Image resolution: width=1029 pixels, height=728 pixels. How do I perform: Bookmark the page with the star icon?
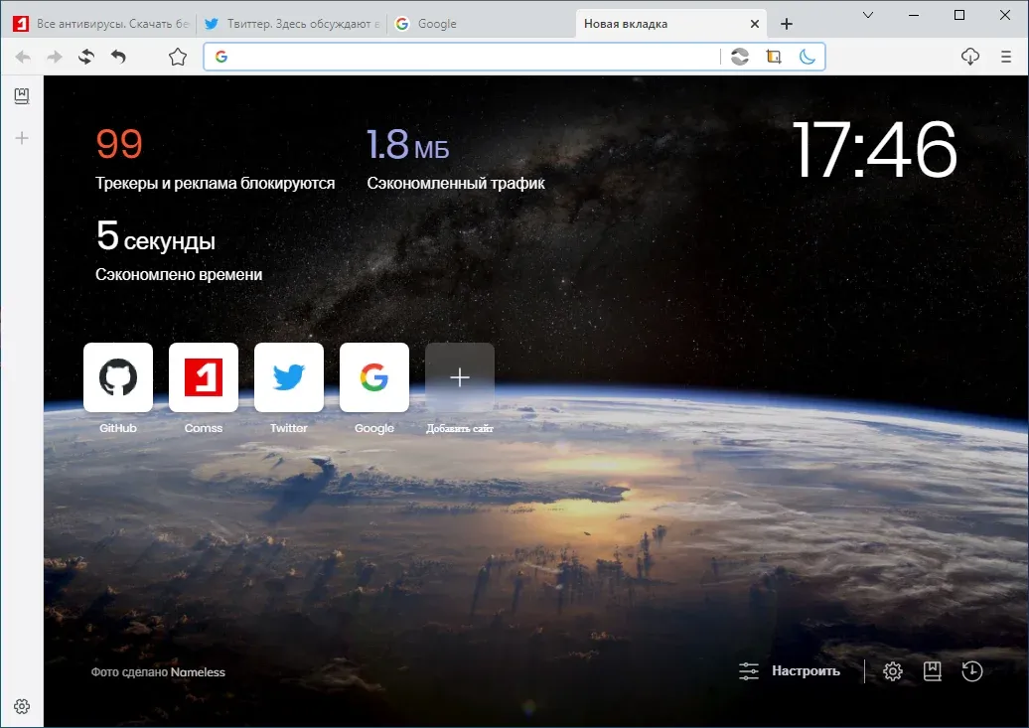coord(178,58)
